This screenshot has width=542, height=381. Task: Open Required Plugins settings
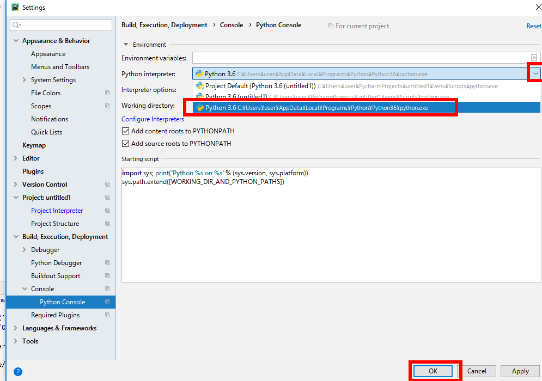point(56,315)
